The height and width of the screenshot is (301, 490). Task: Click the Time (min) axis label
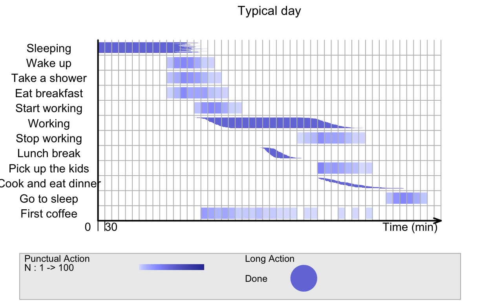(x=410, y=227)
